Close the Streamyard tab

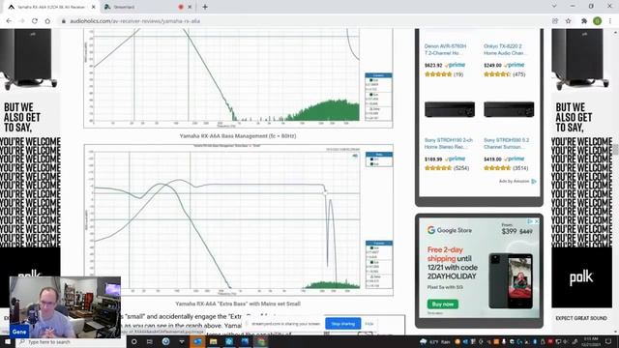(x=190, y=7)
